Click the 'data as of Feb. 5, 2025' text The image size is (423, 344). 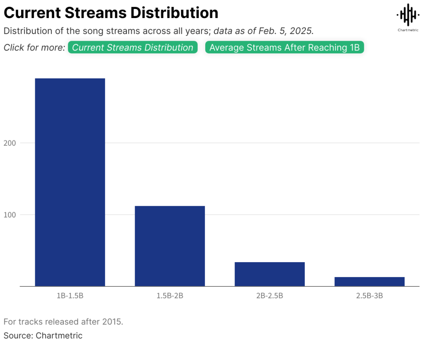pyautogui.click(x=264, y=31)
